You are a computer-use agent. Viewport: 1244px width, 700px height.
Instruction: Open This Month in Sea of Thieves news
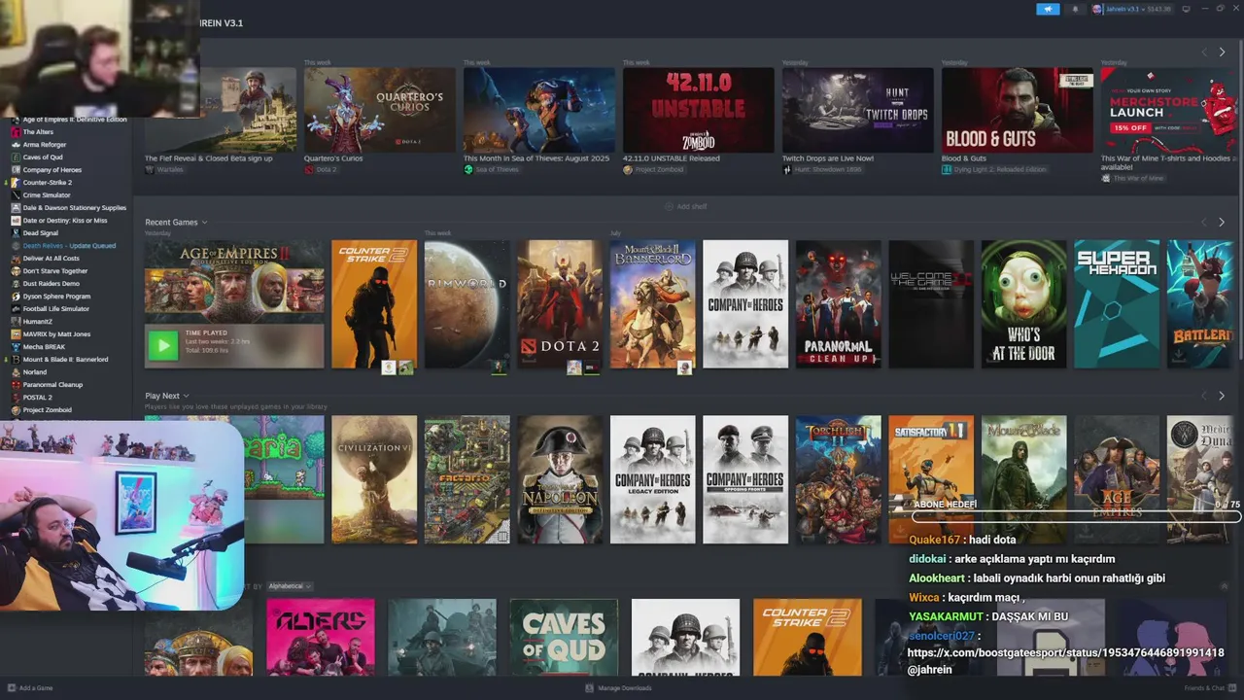pos(539,110)
